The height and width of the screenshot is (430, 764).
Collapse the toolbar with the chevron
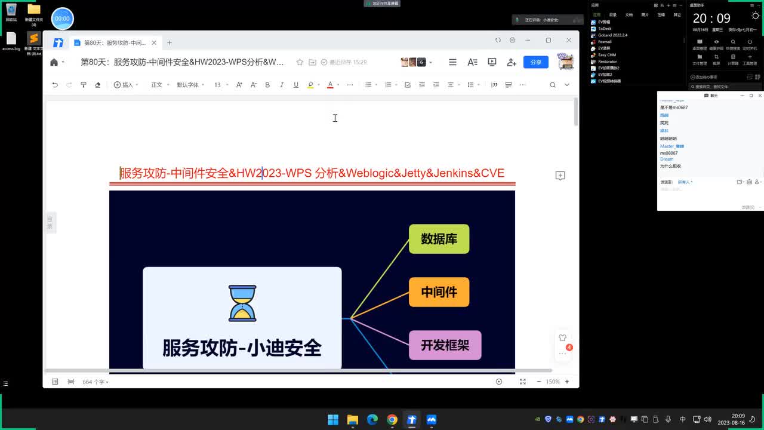coord(567,85)
